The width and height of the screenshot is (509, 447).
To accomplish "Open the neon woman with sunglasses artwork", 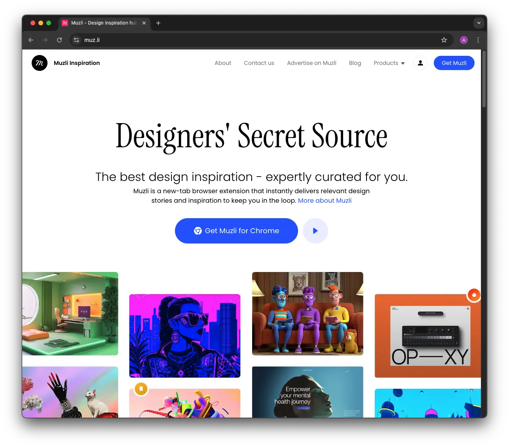I will point(185,336).
